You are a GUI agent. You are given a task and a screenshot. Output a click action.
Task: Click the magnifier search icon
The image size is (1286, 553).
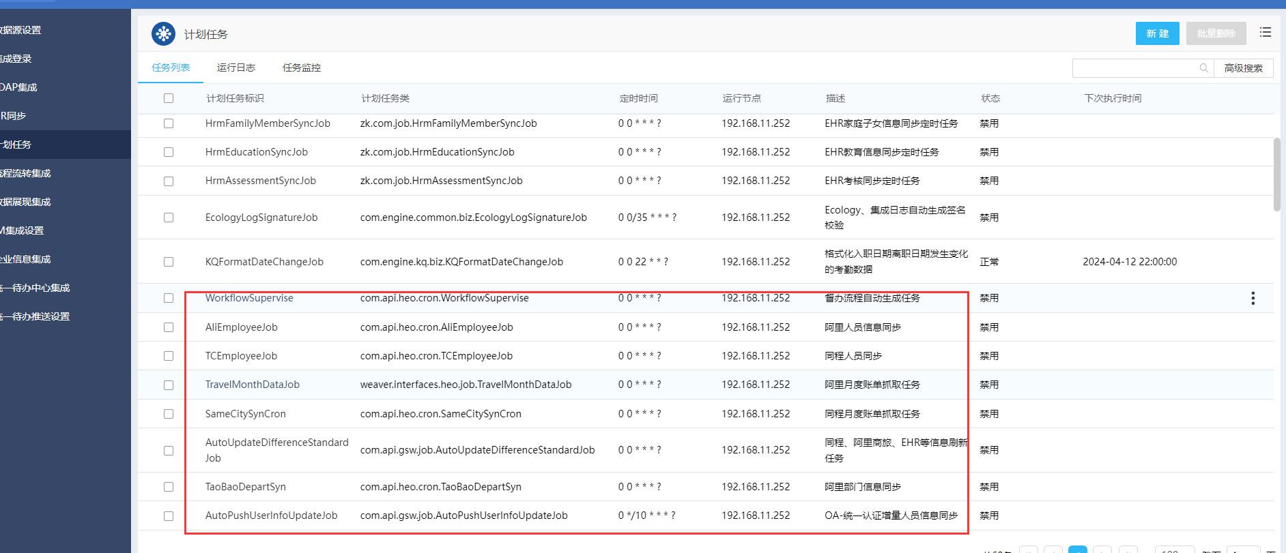pyautogui.click(x=1204, y=68)
